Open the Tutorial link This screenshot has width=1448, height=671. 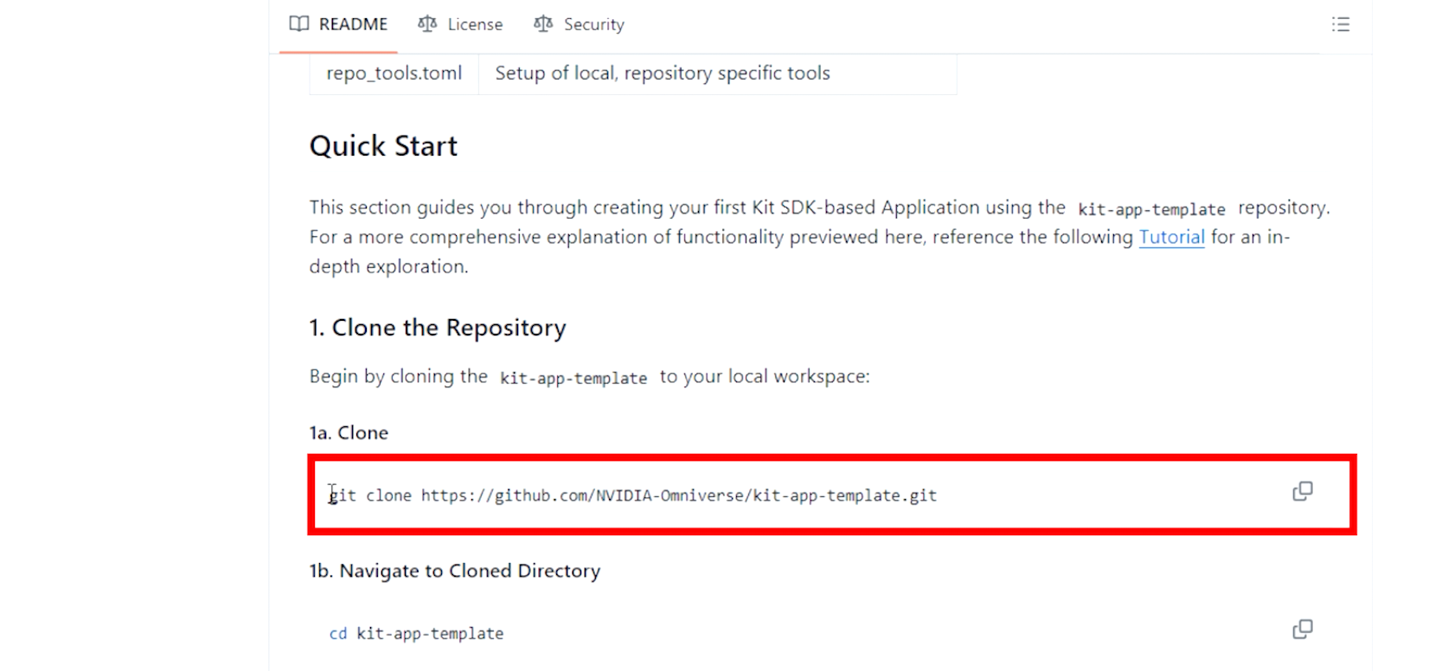tap(1171, 237)
